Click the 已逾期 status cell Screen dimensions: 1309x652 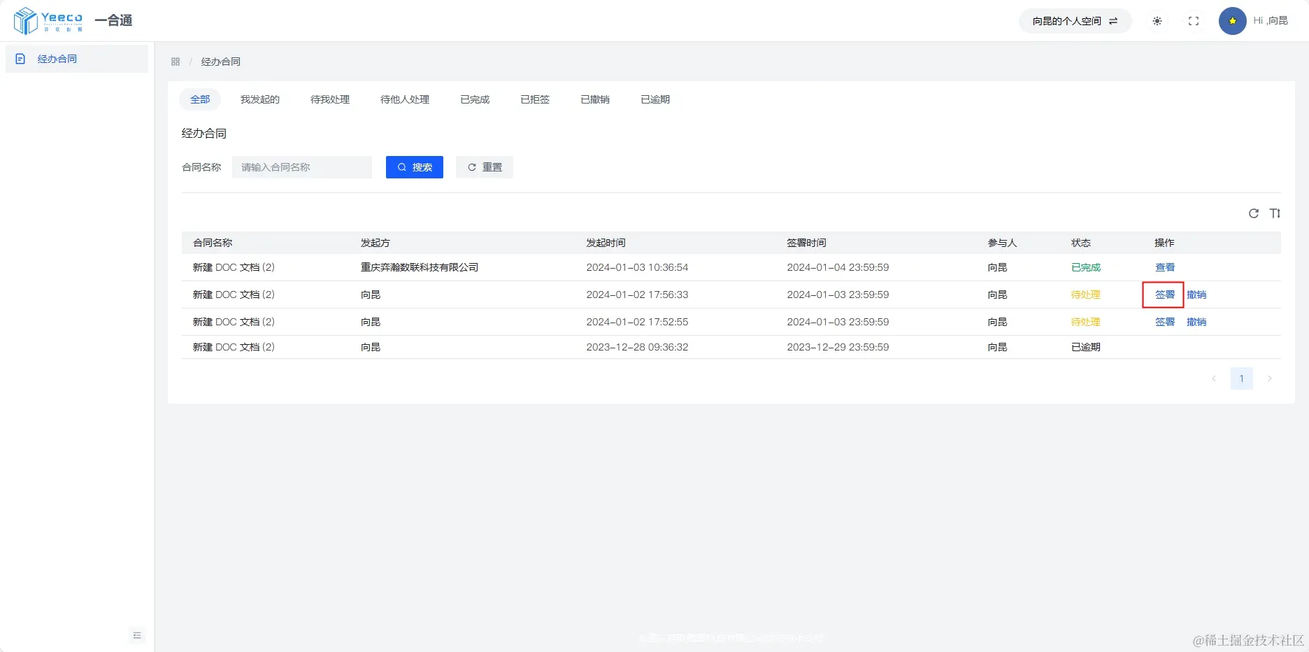tap(1086, 347)
